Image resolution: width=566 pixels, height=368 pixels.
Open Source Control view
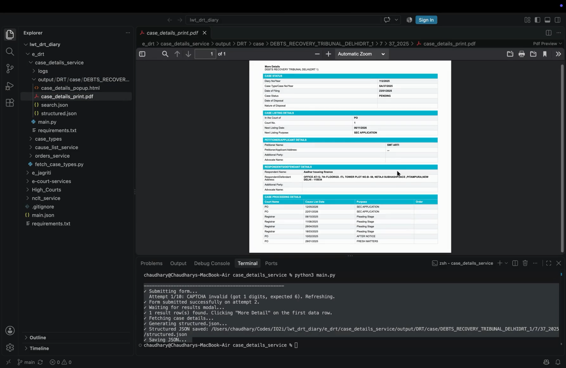point(10,69)
